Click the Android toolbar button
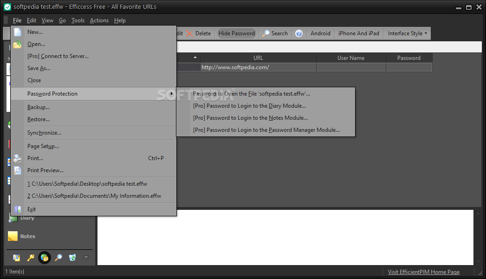The width and height of the screenshot is (486, 279). coord(320,33)
